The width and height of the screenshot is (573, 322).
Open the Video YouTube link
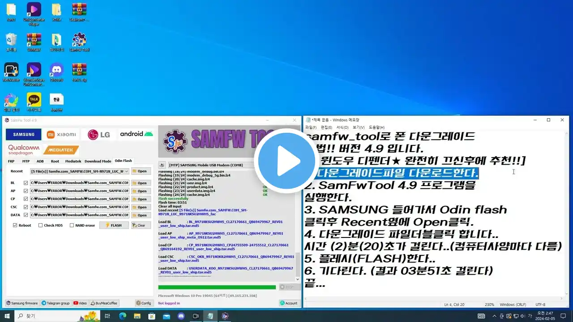pyautogui.click(x=80, y=303)
